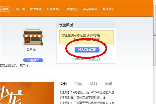This screenshot has width=156, height=104.
Task: Click the 退出 logout link
Action: [96, 40]
